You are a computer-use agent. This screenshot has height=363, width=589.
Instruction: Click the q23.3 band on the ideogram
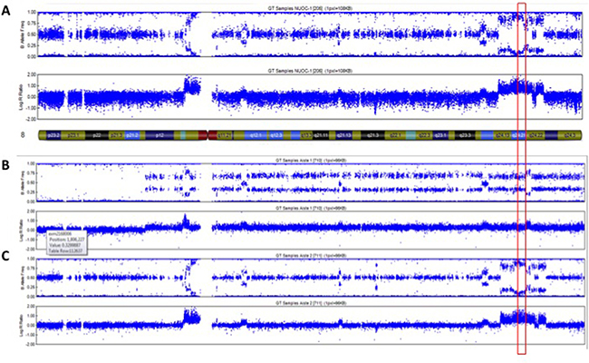(x=465, y=135)
